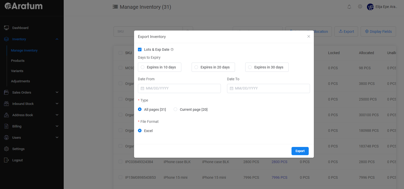The image size is (404, 189).
Task: Open the notifications bell
Action: pos(349,7)
